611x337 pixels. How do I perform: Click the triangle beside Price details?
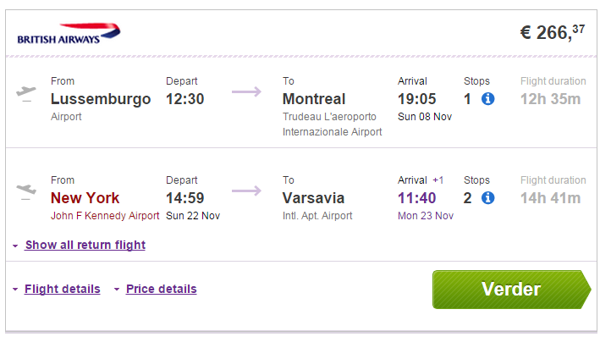point(117,290)
